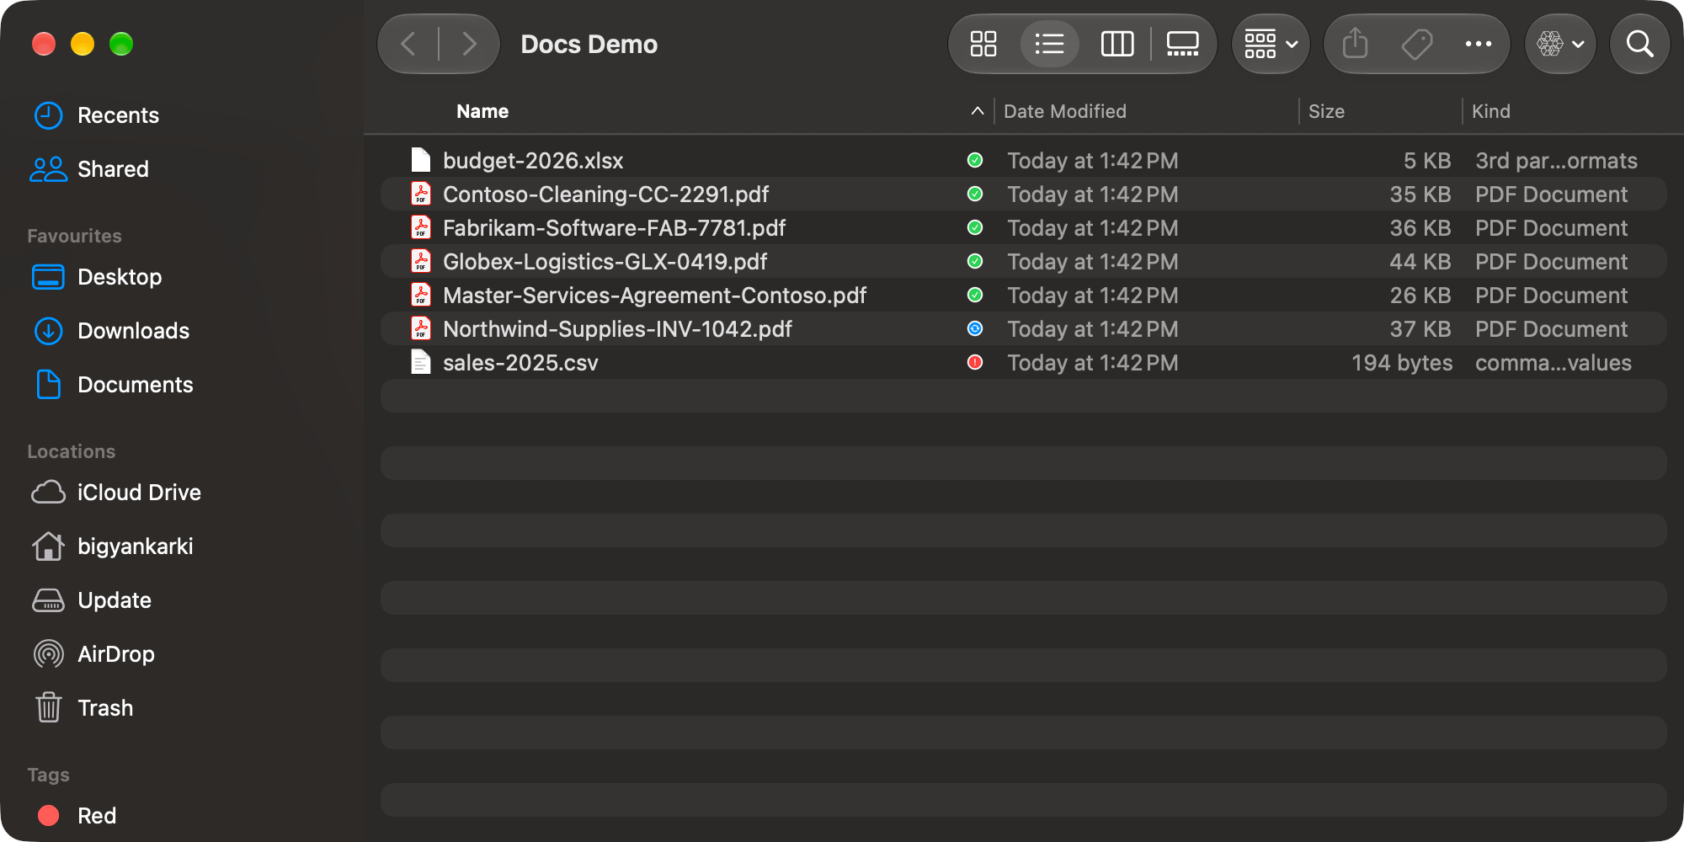This screenshot has width=1684, height=842.
Task: Switch to list view
Action: (1049, 44)
